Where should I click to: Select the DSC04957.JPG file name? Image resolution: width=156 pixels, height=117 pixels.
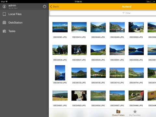pos(117,106)
